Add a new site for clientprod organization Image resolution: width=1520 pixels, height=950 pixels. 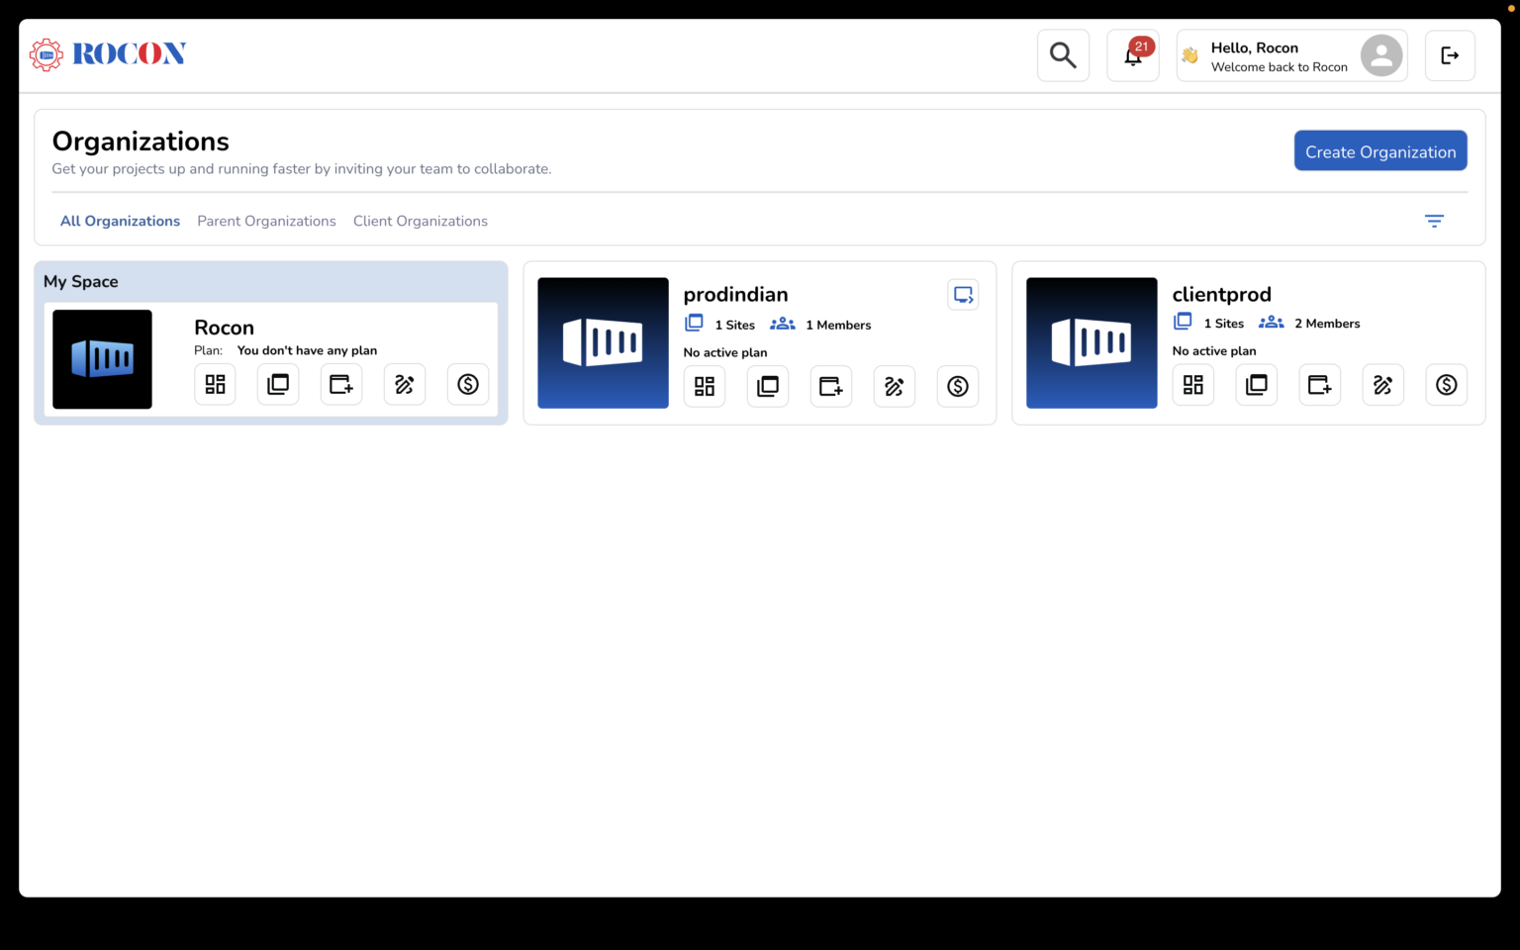(x=1319, y=385)
